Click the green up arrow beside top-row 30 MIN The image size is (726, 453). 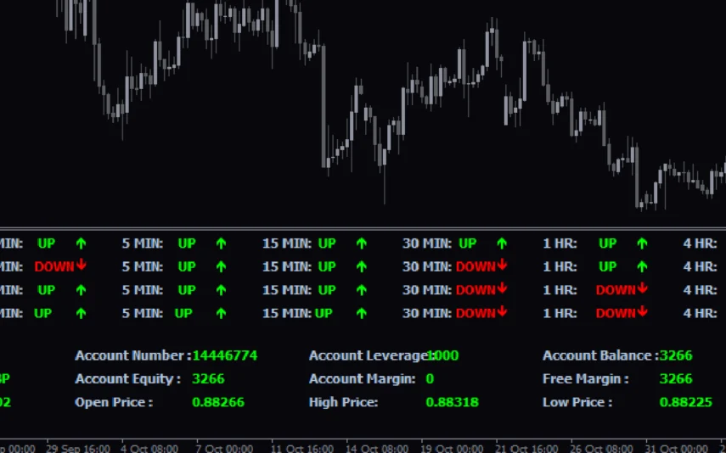click(502, 243)
